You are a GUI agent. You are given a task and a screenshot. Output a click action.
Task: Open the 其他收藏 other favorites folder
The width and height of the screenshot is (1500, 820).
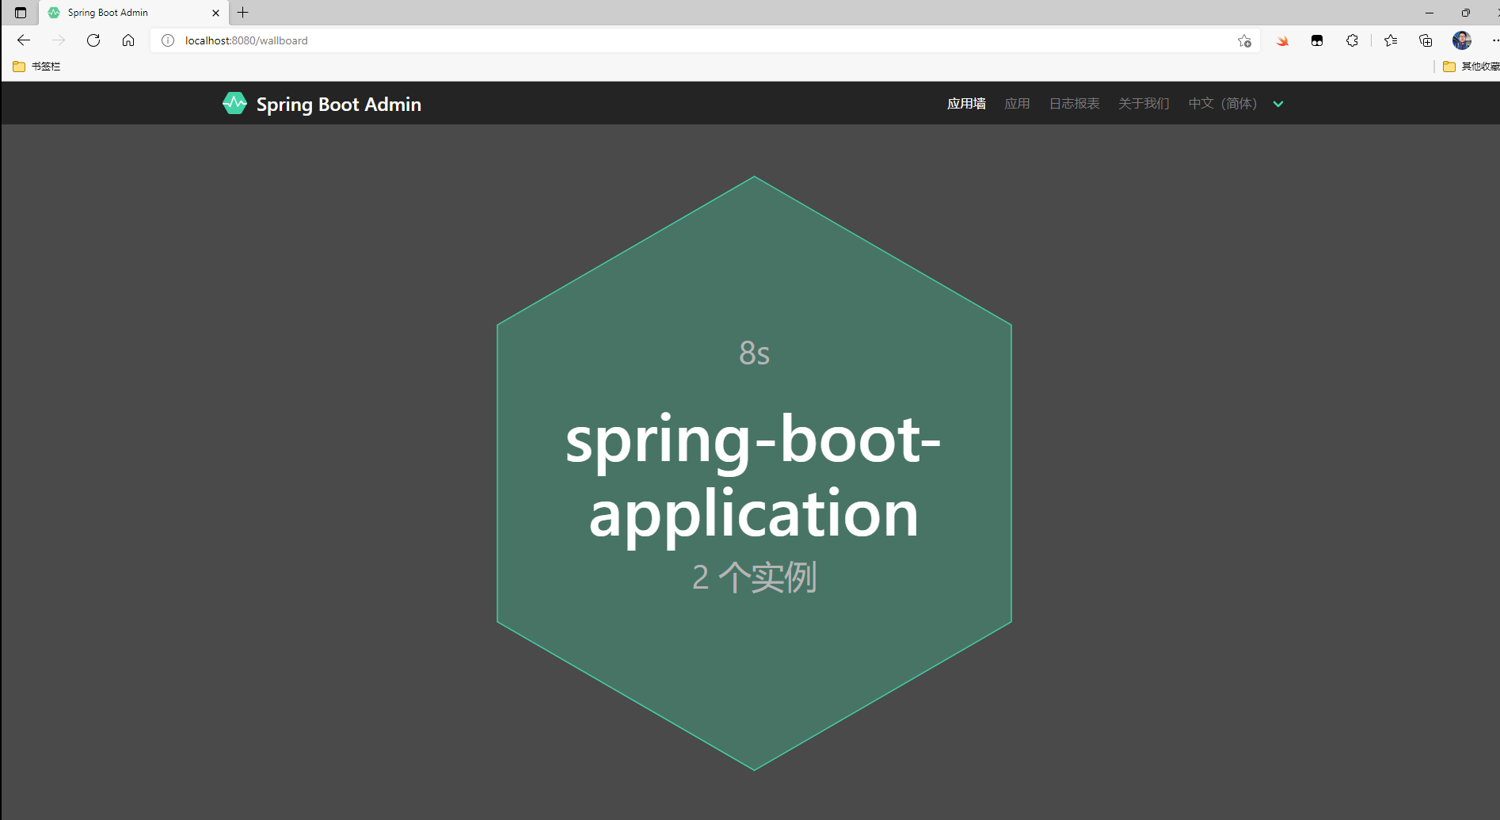point(1471,67)
